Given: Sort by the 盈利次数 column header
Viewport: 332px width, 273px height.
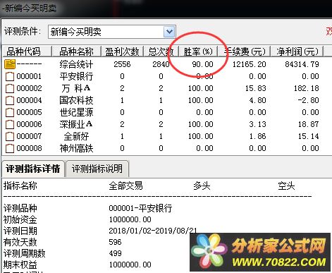Looking at the screenshot, I should [122, 51].
